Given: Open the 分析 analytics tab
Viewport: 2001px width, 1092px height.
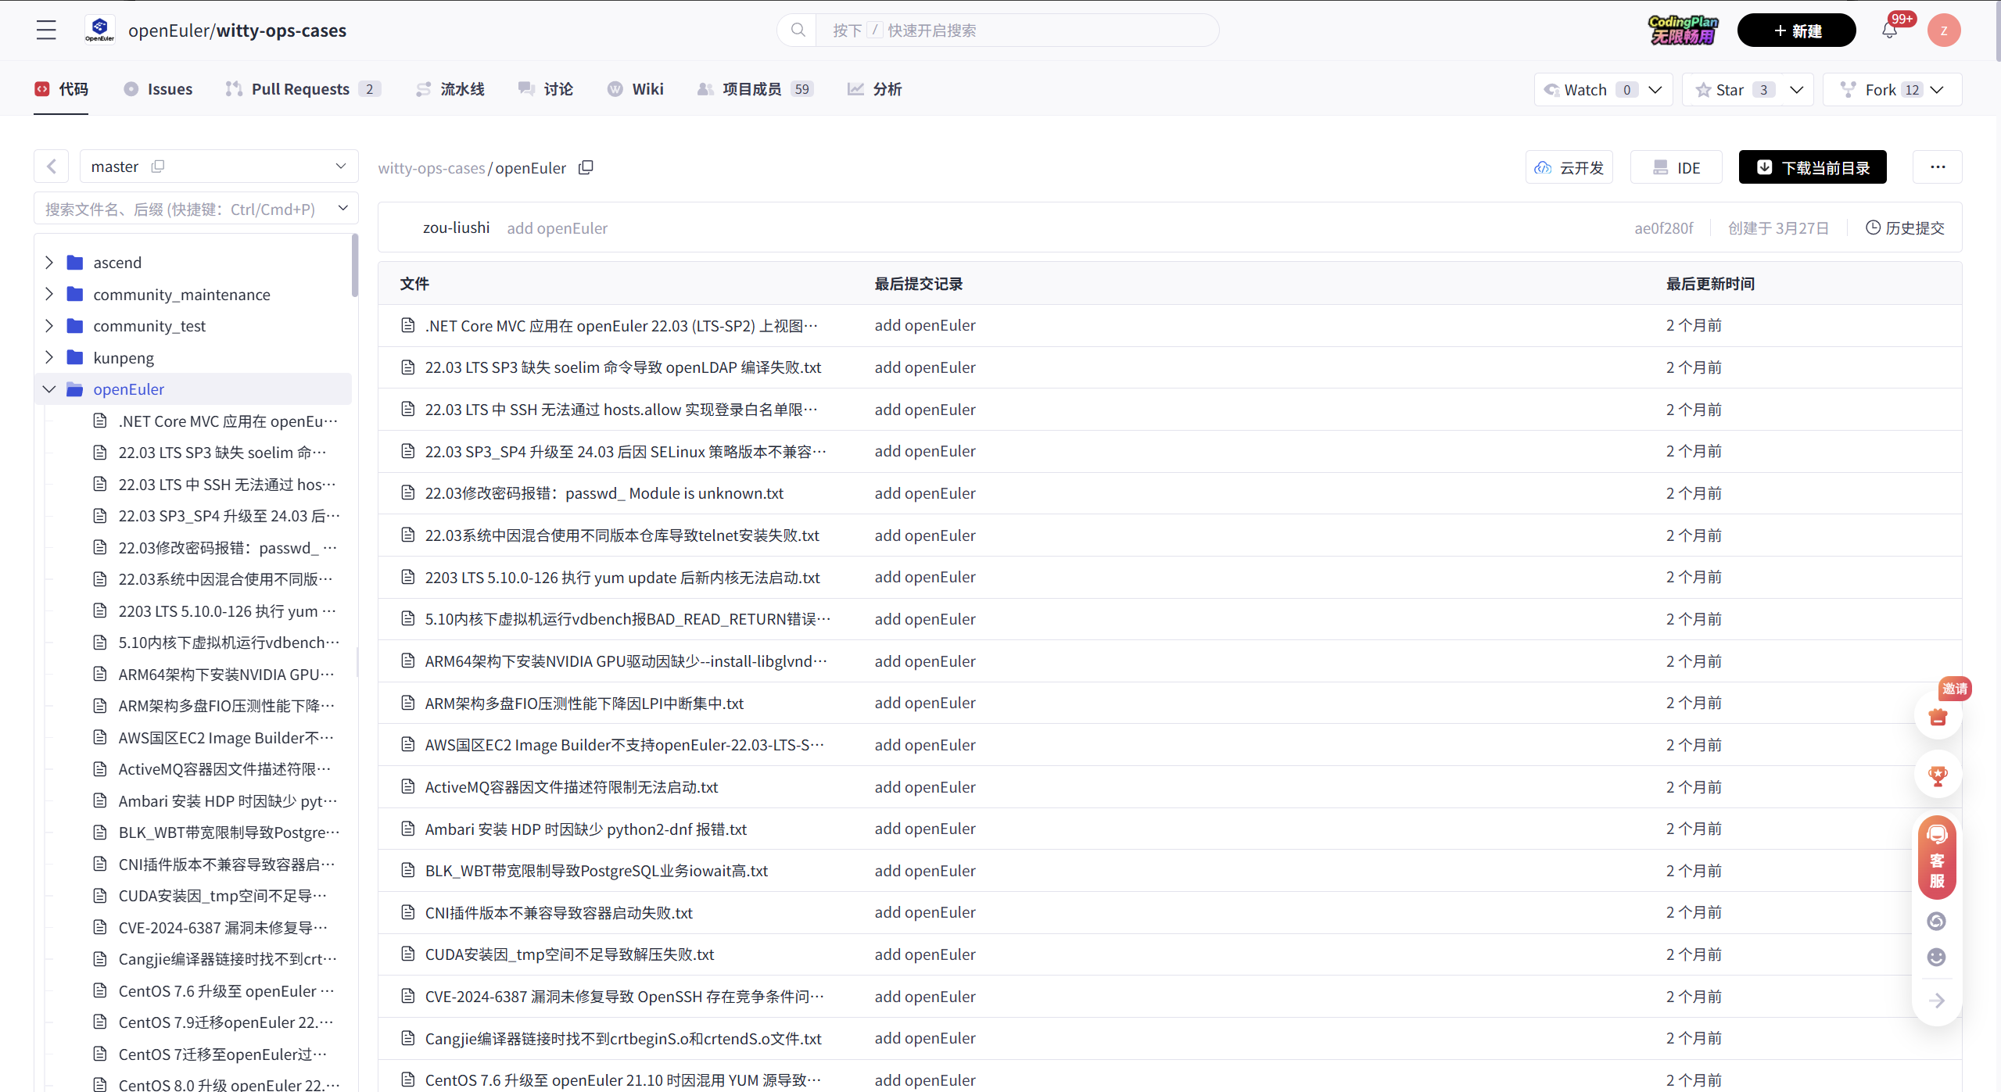Looking at the screenshot, I should pyautogui.click(x=875, y=89).
